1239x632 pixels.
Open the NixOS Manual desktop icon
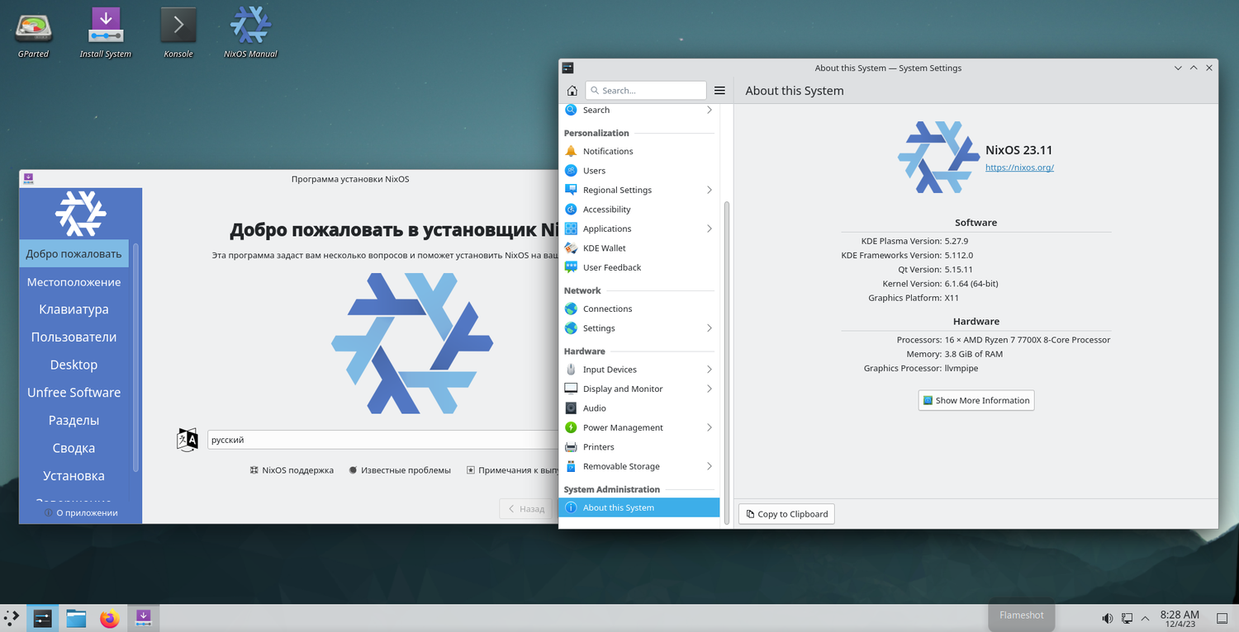[250, 33]
